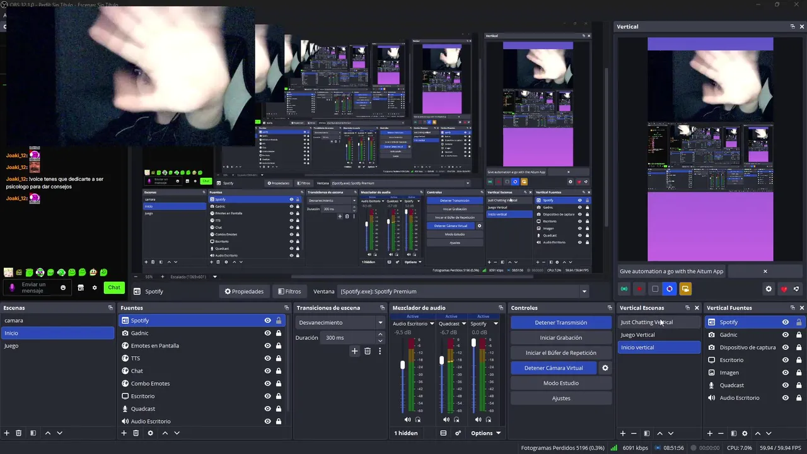Select Juego Vertical scene
Screen dimensions: 807x454
659,335
